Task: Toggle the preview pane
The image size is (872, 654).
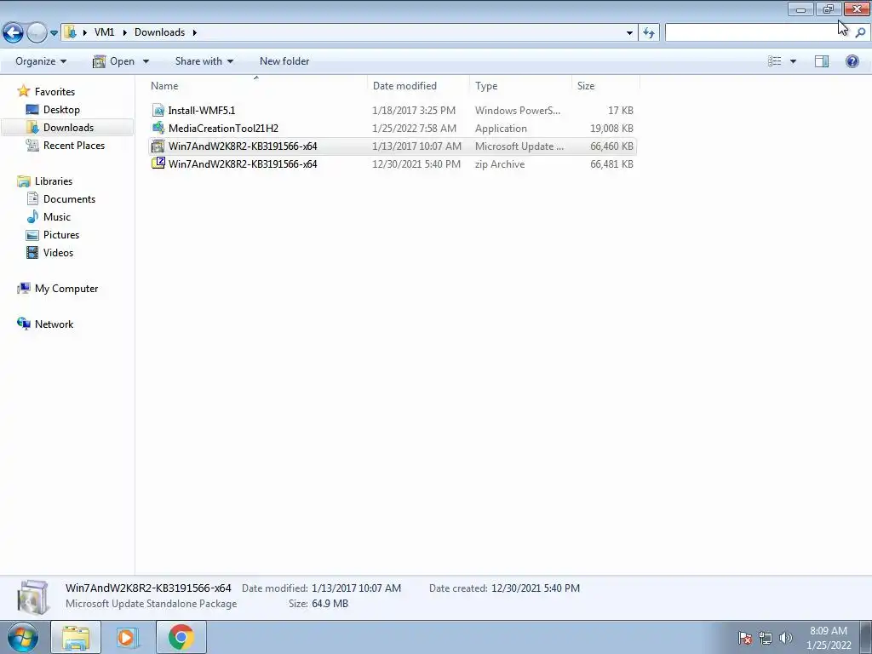Action: pyautogui.click(x=822, y=61)
